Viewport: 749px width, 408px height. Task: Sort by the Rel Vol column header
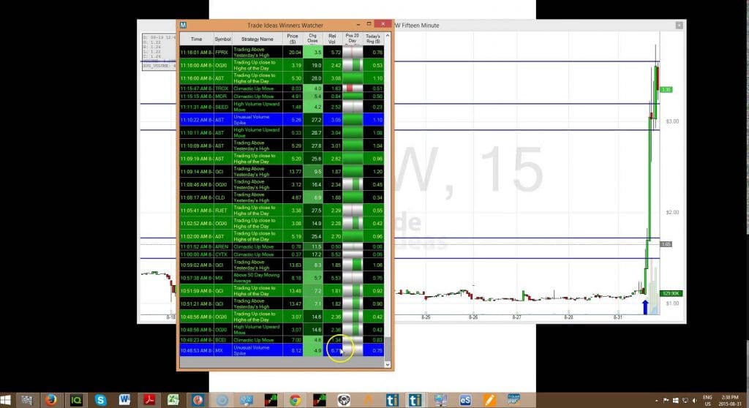tap(332, 39)
